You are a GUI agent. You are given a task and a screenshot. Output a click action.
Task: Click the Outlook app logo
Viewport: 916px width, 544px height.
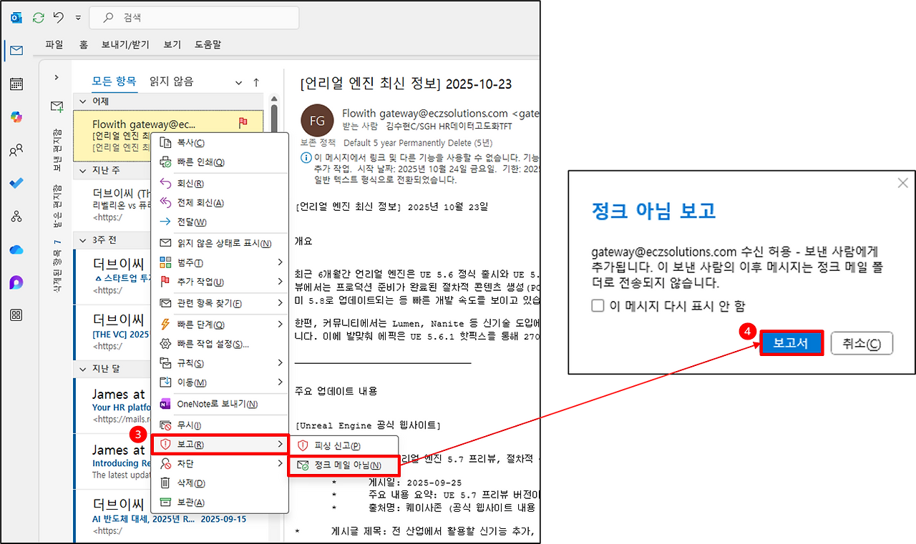click(x=16, y=17)
